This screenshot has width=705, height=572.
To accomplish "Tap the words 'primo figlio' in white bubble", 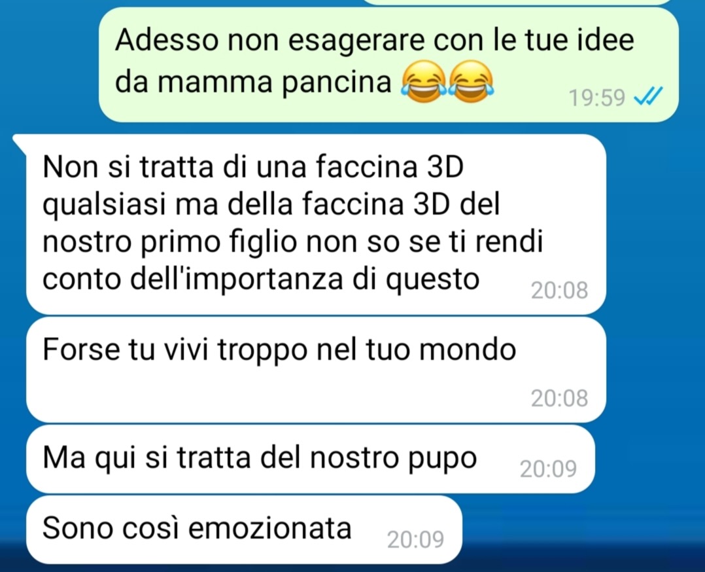I will 219,242.
